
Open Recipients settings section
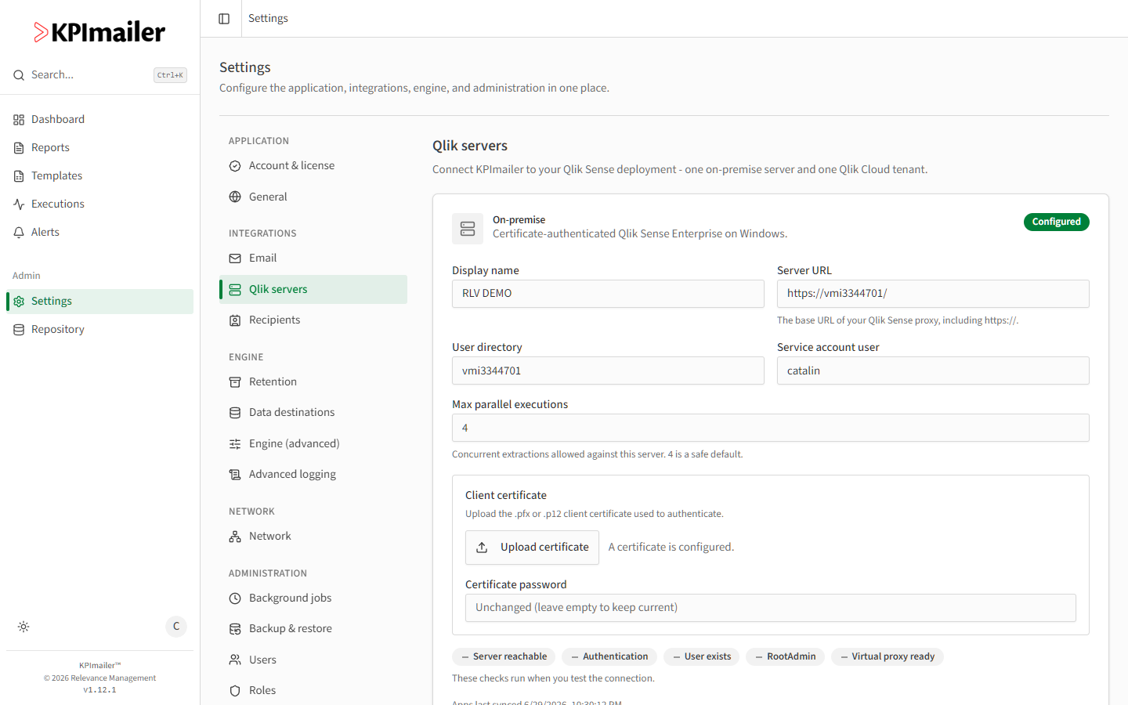(313, 320)
